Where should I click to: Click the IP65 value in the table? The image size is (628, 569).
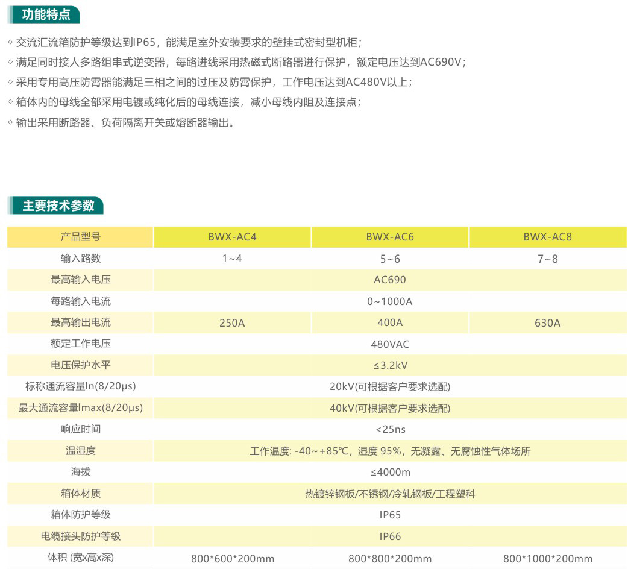point(390,515)
